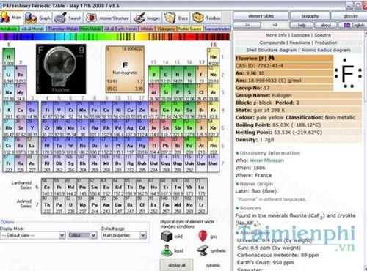Screen dimensions: 367x271
Task: Select the Cerium (Ce) lanthanoid cell
Action: [x=47, y=187]
